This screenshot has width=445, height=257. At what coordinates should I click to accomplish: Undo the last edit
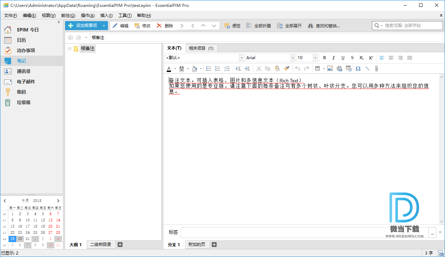click(x=297, y=68)
